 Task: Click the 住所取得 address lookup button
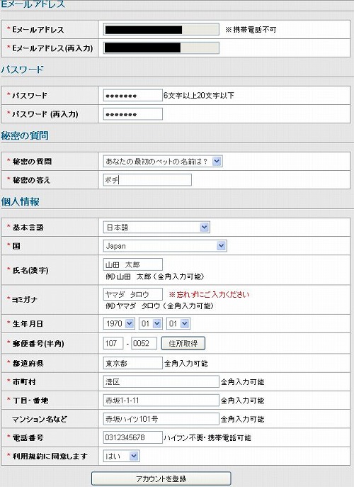(183, 344)
